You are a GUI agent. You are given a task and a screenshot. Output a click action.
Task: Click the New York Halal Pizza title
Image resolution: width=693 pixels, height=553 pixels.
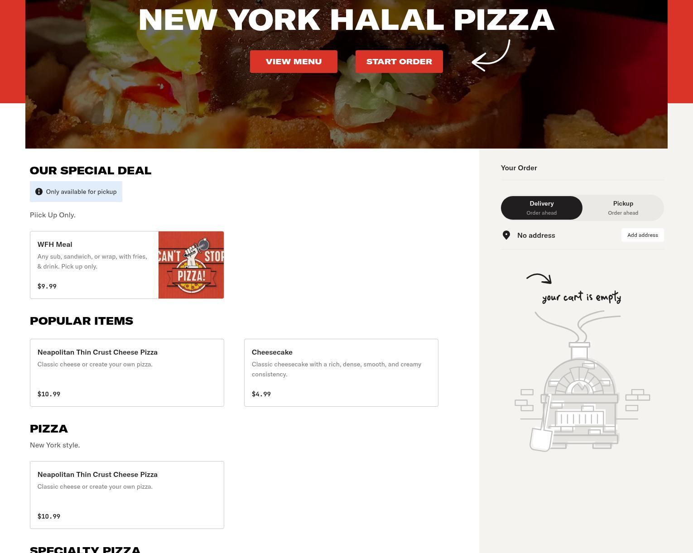346,20
